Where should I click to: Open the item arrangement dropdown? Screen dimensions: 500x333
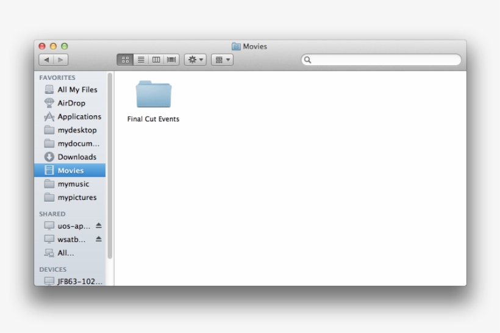pyautogui.click(x=222, y=60)
